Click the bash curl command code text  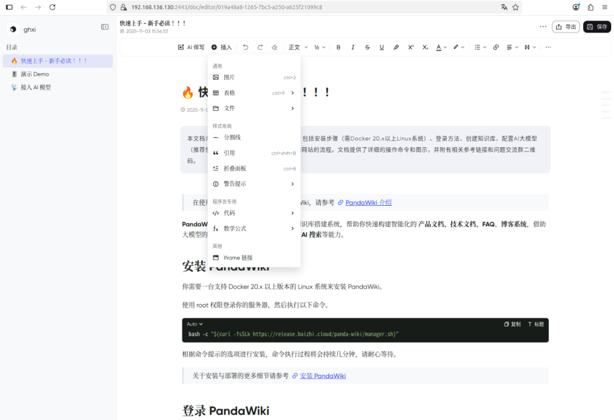coord(293,334)
